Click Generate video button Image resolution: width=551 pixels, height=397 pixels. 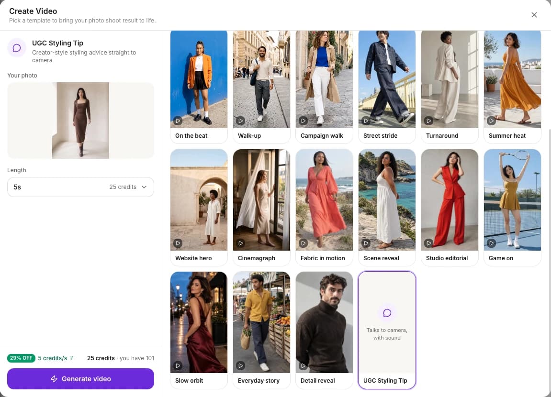[80, 379]
